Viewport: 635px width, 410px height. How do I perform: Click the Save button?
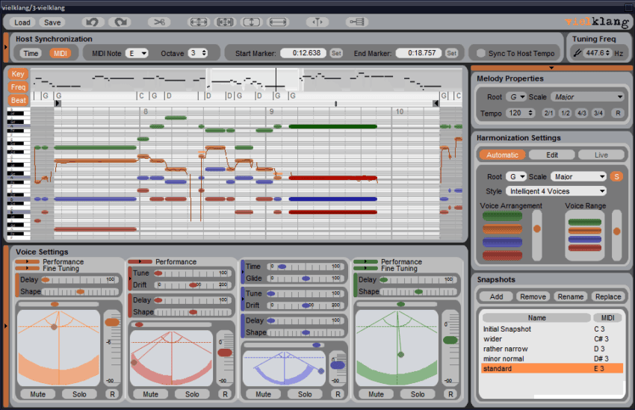52,22
